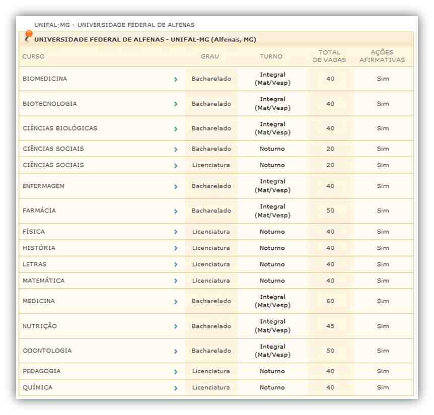Expand the MATEMÁTICA course arrow
The width and height of the screenshot is (434, 415).
click(x=176, y=281)
